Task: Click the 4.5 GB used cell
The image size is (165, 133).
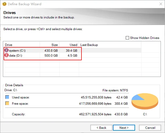Action: click(x=72, y=56)
